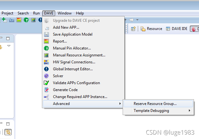The height and width of the screenshot is (139, 199).
Task: Select Change Required APP Instance...
Action: point(83,97)
